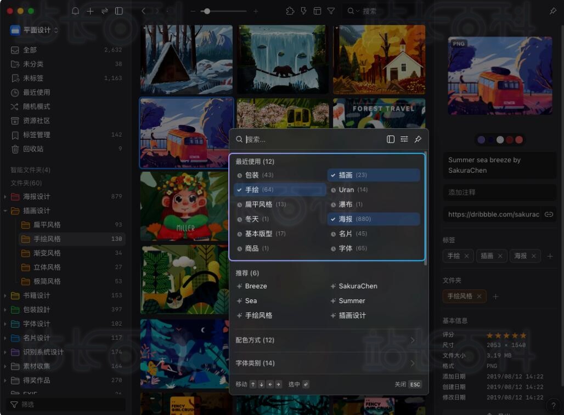Select the recommended tag SakuraChen
The image size is (564, 415).
[x=358, y=286]
